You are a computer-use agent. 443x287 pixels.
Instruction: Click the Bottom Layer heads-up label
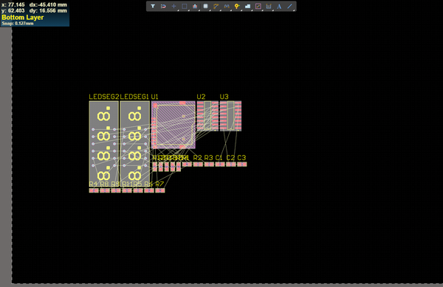(23, 18)
